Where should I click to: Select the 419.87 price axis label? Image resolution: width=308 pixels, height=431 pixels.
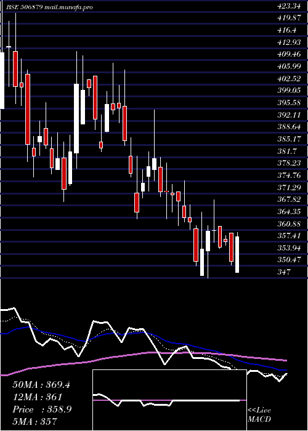(289, 18)
